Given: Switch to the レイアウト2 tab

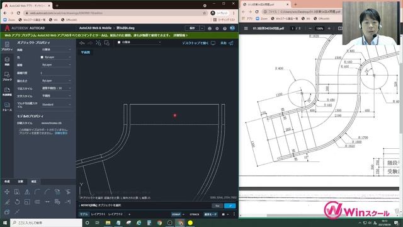Looking at the screenshot, I should (115, 214).
